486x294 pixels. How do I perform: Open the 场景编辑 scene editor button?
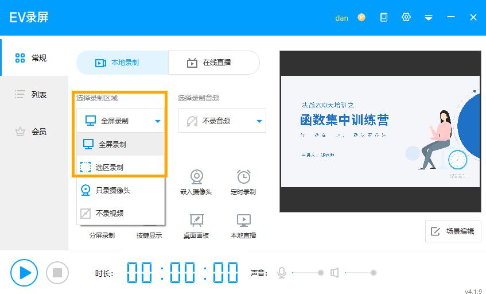pos(453,231)
